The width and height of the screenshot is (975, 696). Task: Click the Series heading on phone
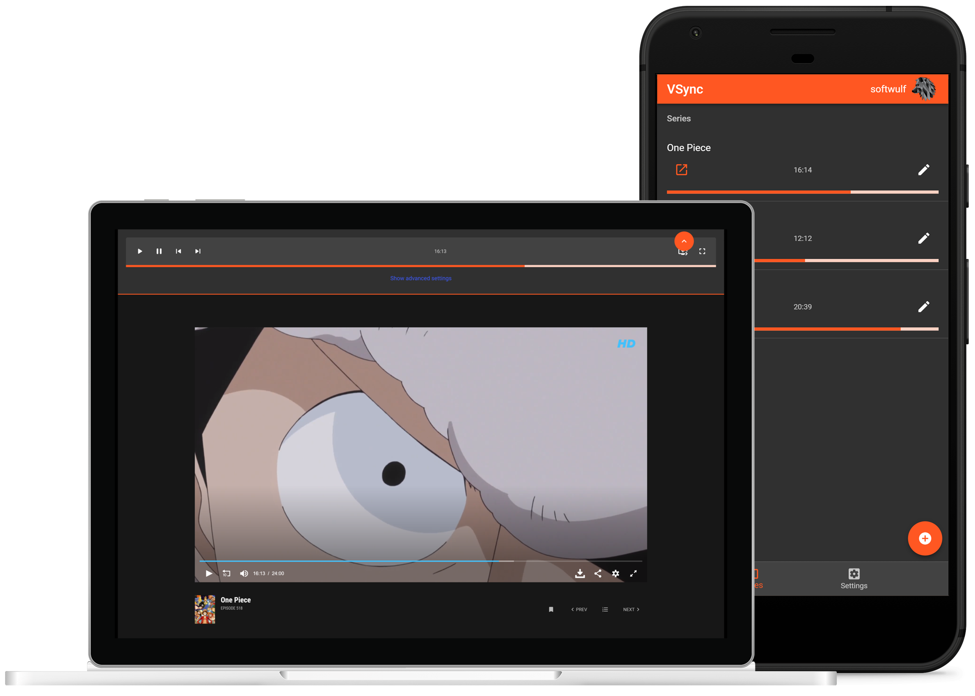678,118
